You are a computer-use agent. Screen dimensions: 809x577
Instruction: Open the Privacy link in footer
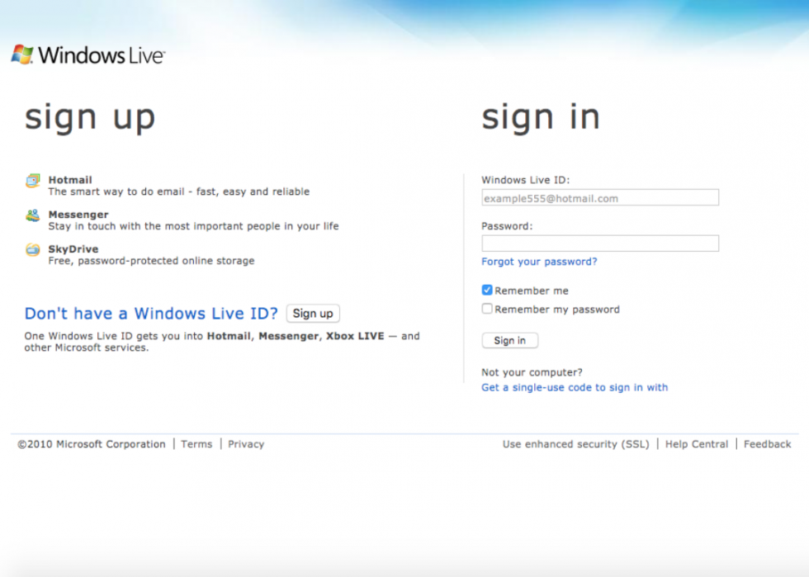(x=246, y=444)
